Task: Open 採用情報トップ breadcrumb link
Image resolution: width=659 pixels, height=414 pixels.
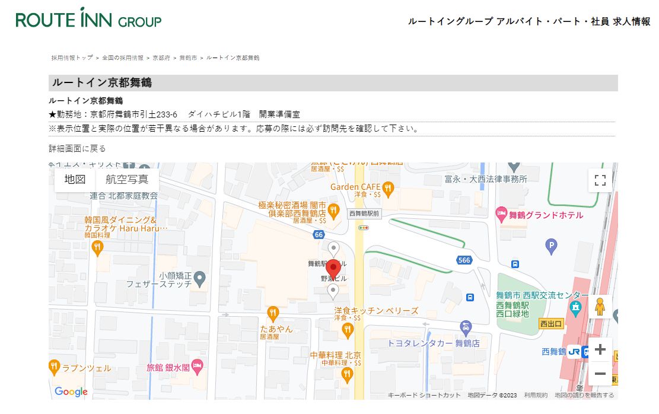Action: 72,58
